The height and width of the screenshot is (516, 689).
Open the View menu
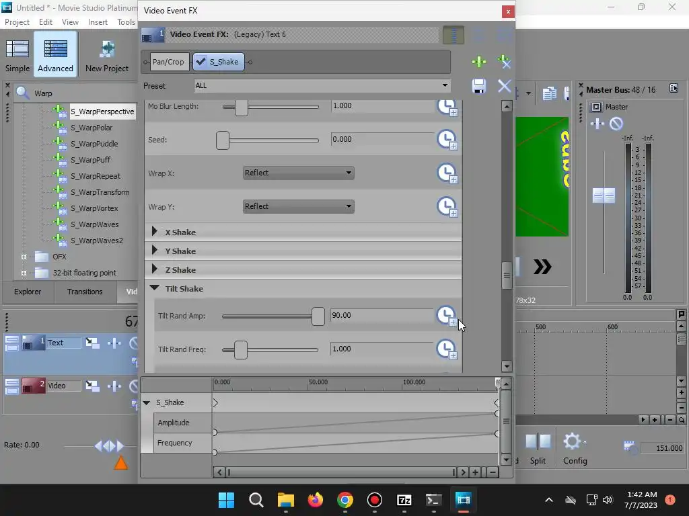pyautogui.click(x=70, y=22)
